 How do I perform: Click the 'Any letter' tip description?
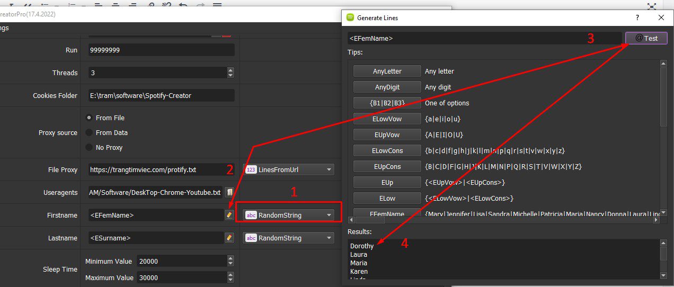coord(439,71)
